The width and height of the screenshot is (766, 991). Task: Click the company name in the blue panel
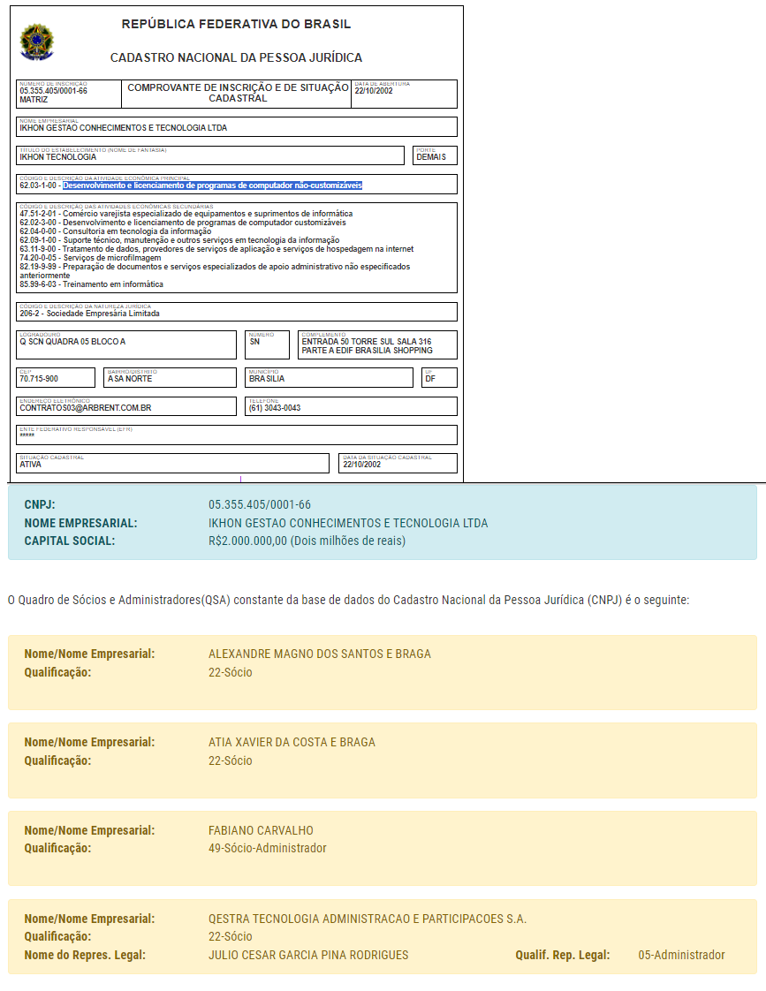pyautogui.click(x=348, y=523)
